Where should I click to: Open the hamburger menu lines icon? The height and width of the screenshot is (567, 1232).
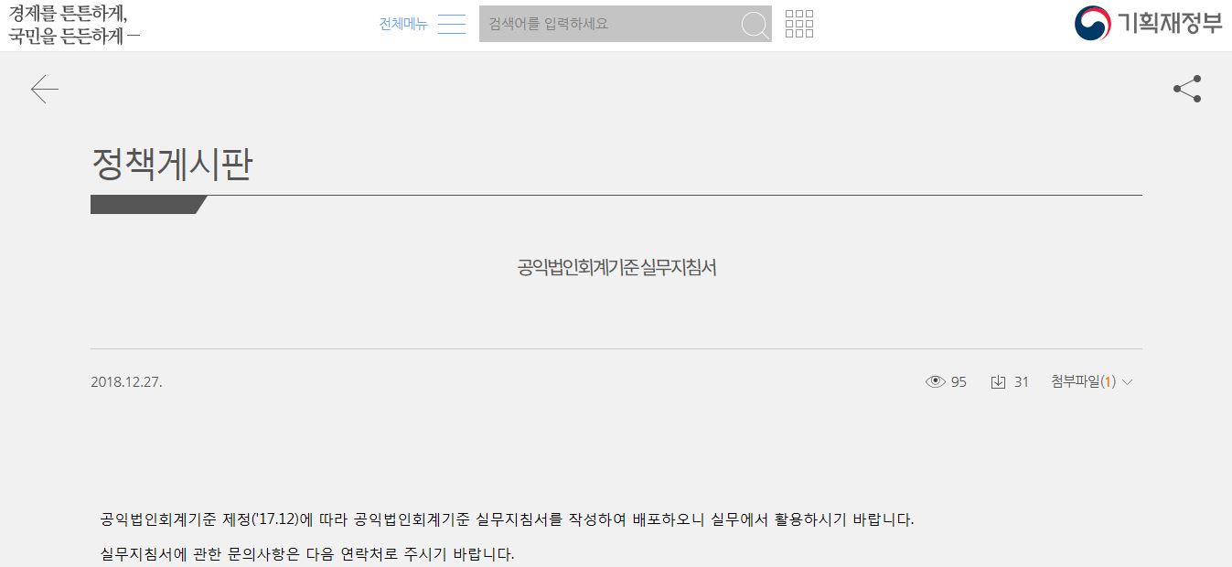click(452, 24)
